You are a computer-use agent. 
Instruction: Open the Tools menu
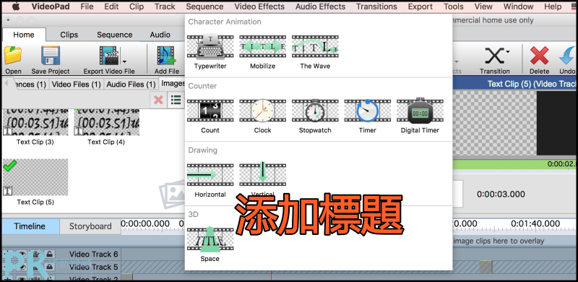pos(454,7)
